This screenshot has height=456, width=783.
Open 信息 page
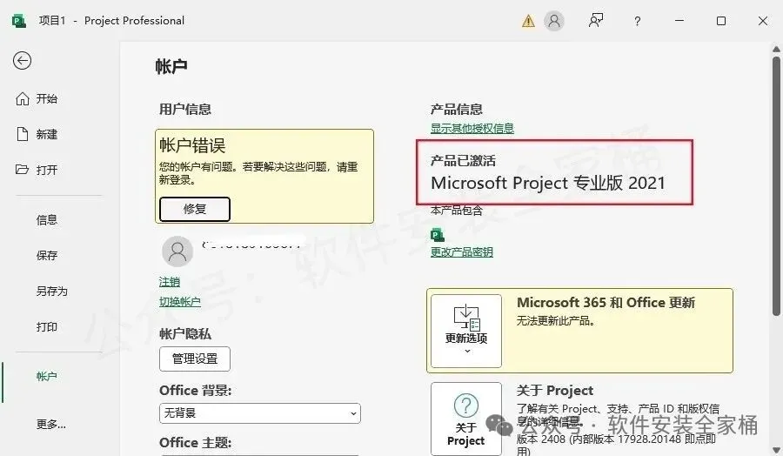click(47, 220)
